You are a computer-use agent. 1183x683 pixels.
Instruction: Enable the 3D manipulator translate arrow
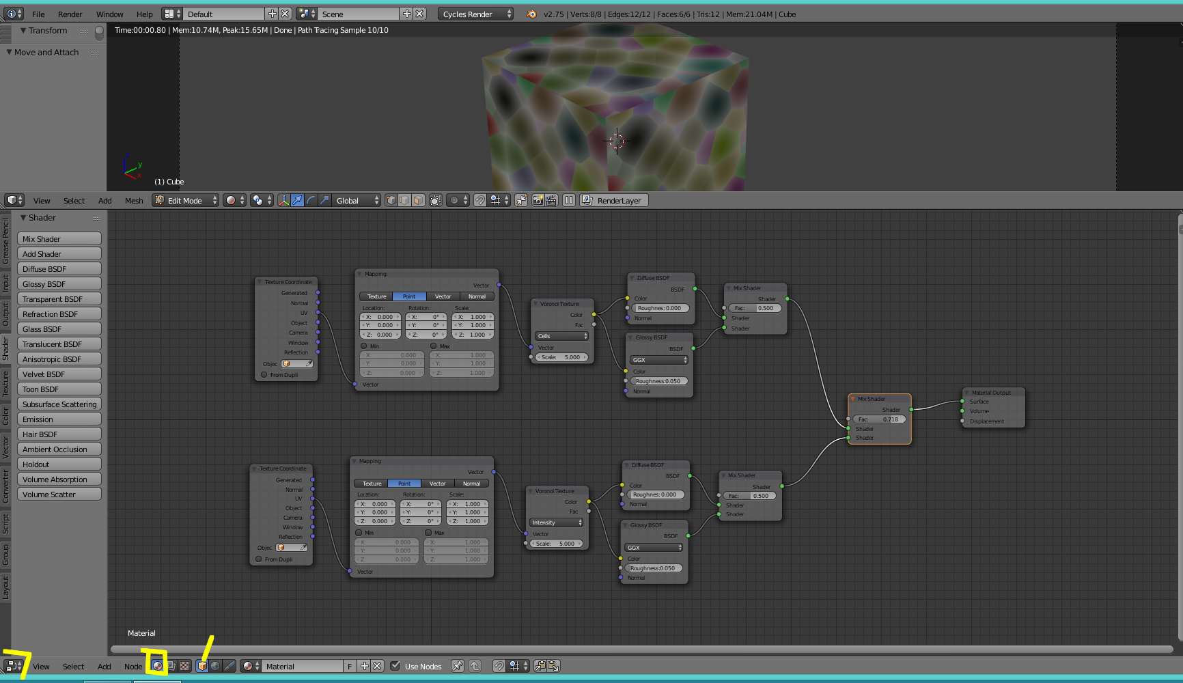[x=297, y=200]
